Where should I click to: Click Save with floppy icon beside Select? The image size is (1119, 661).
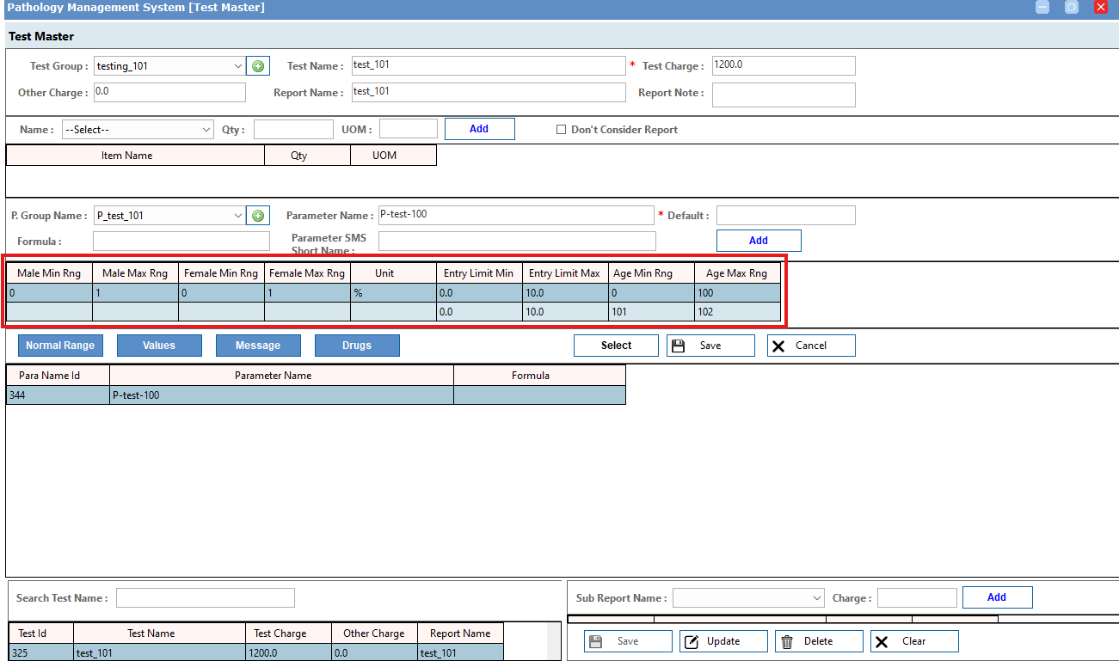point(710,346)
